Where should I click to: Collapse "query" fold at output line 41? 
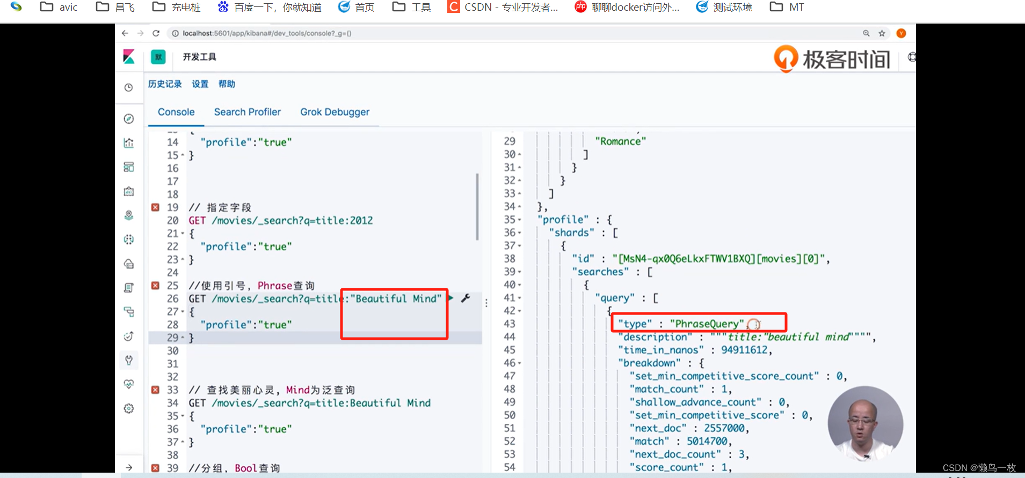(x=519, y=298)
